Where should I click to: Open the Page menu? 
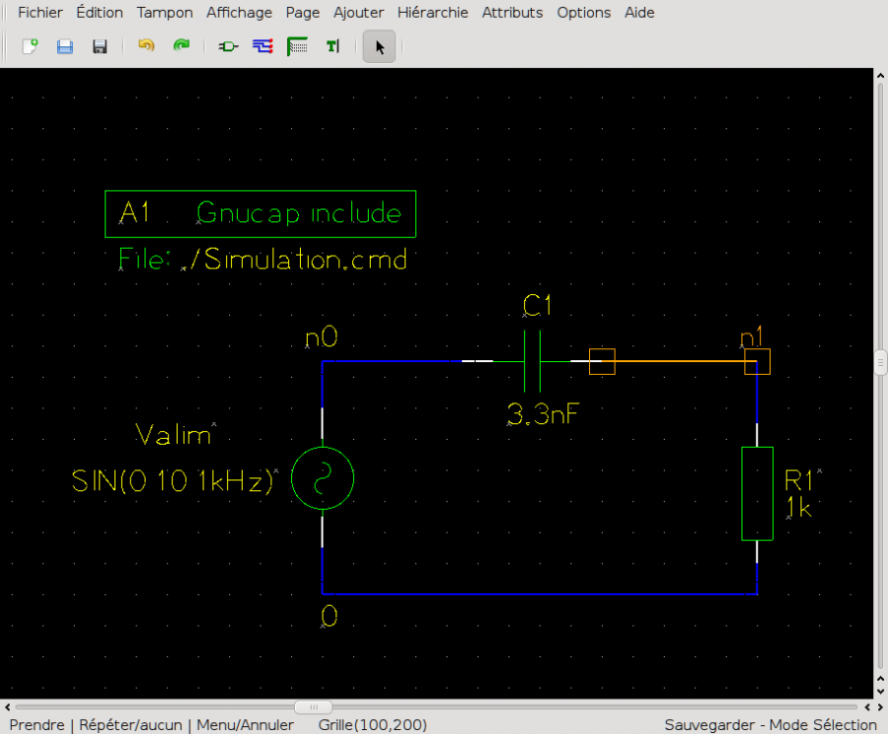click(x=303, y=13)
